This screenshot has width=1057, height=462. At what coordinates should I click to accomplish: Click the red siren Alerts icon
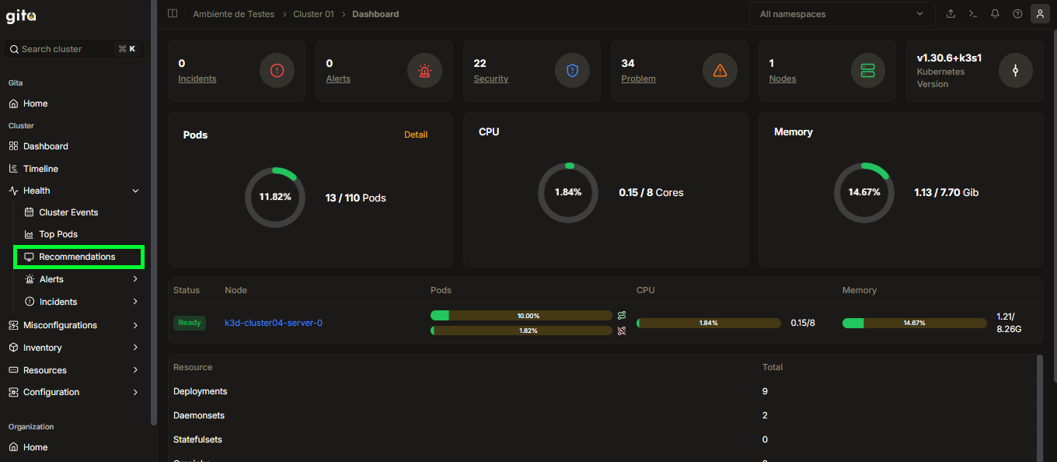[x=424, y=71]
